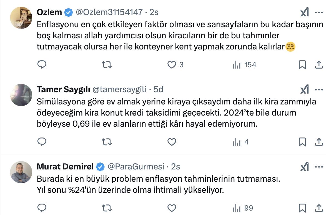Bookmark Ozlem's tweet
Image resolution: width=326 pixels, height=215 pixels.
(x=302, y=65)
